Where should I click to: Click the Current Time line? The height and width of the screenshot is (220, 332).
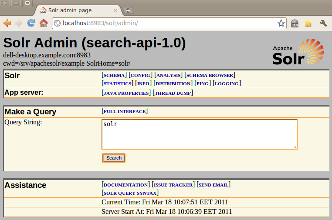click(x=165, y=202)
